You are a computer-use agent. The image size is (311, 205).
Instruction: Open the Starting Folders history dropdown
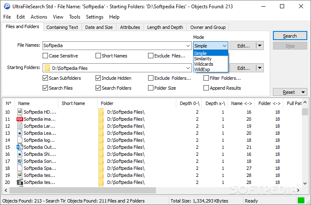click(188, 68)
